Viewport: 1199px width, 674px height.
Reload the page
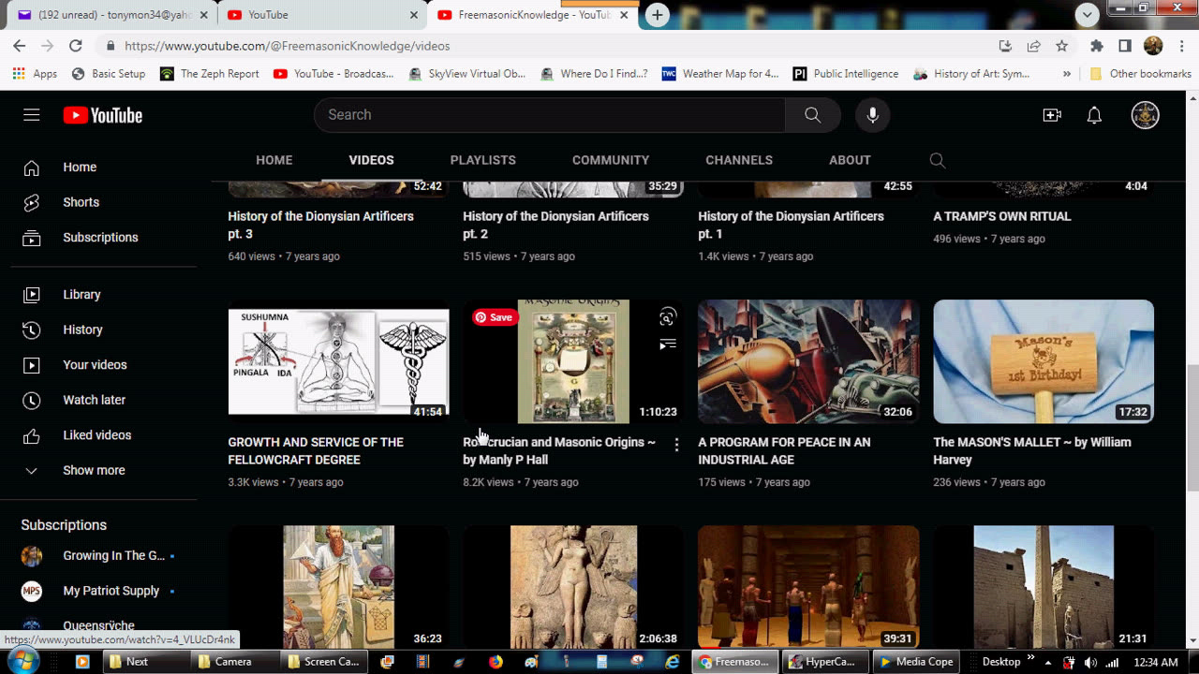click(x=76, y=45)
